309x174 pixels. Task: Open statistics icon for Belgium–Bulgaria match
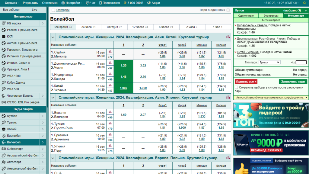[110, 112]
